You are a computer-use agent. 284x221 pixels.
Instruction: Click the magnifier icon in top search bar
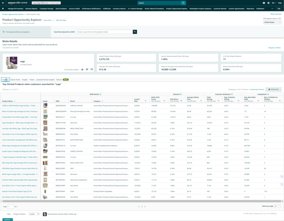point(183,3)
